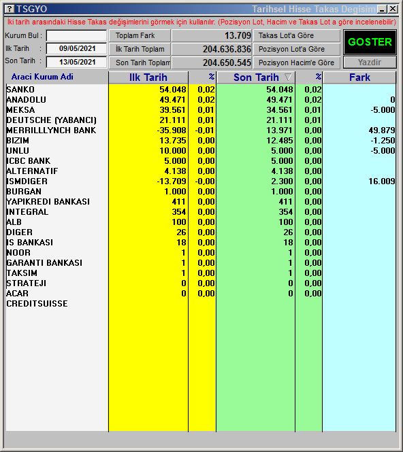
Task: Select the BURGAN row
Action: click(201, 192)
